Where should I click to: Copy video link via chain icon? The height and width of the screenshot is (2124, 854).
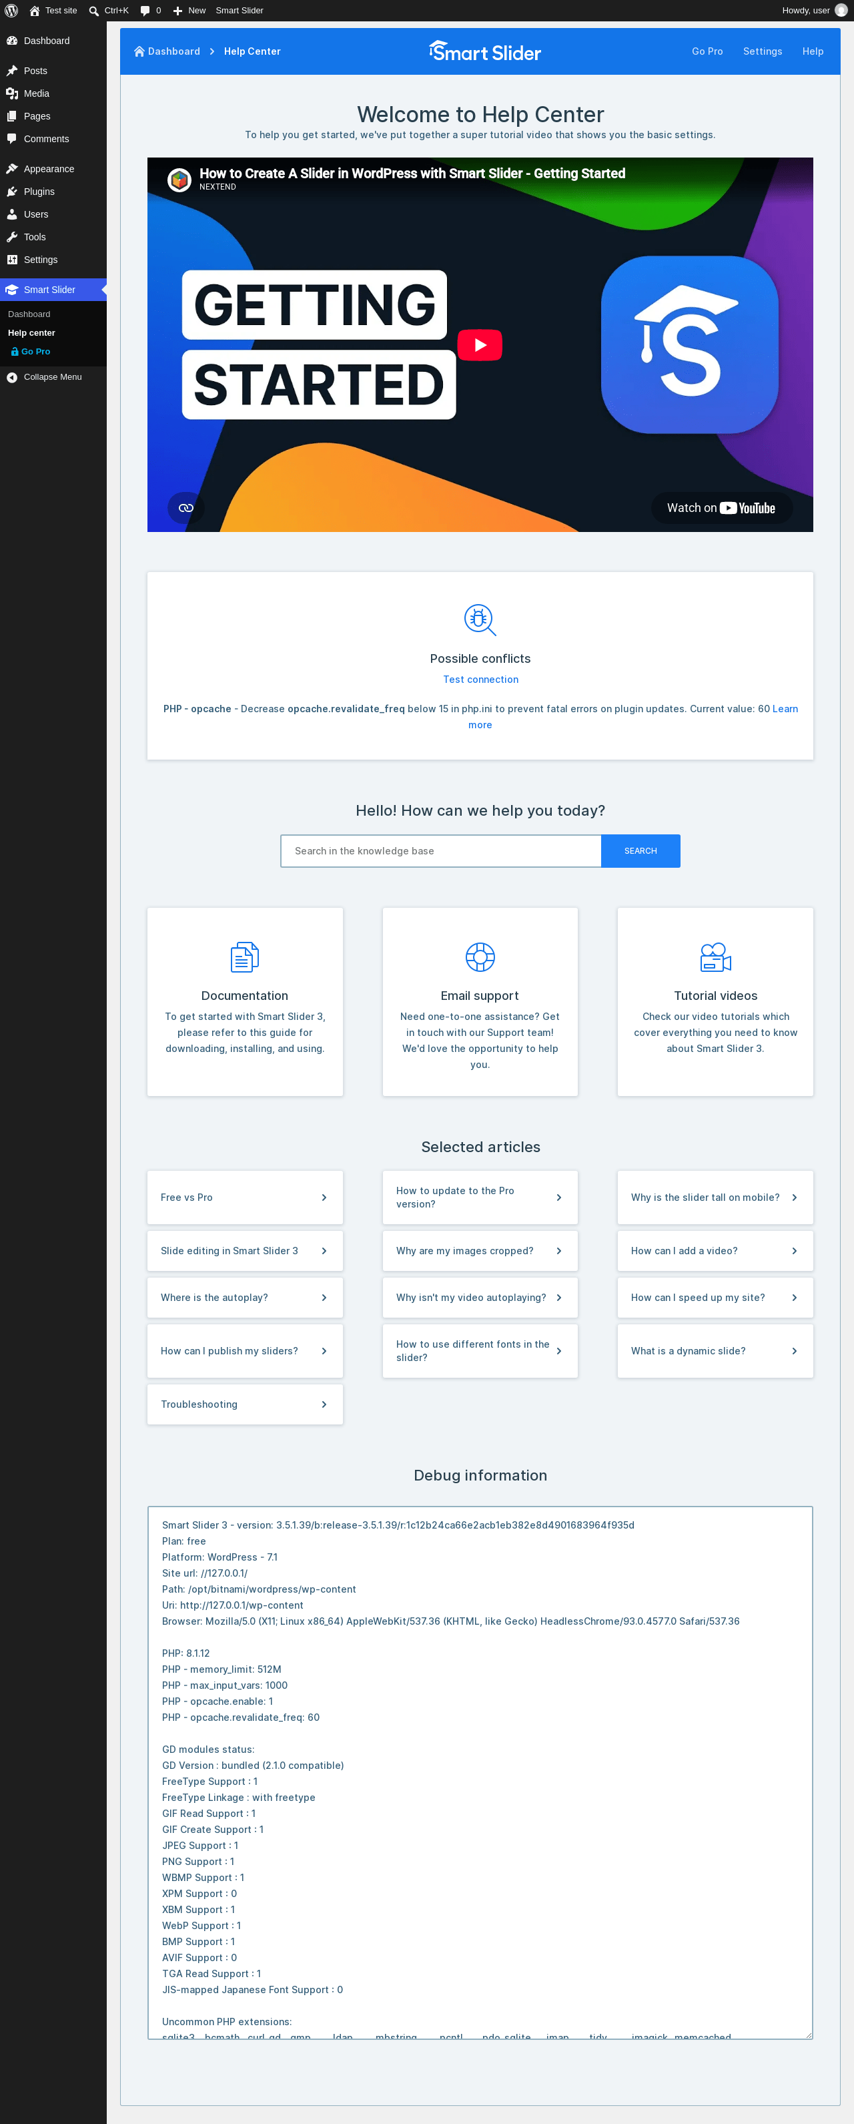186,508
